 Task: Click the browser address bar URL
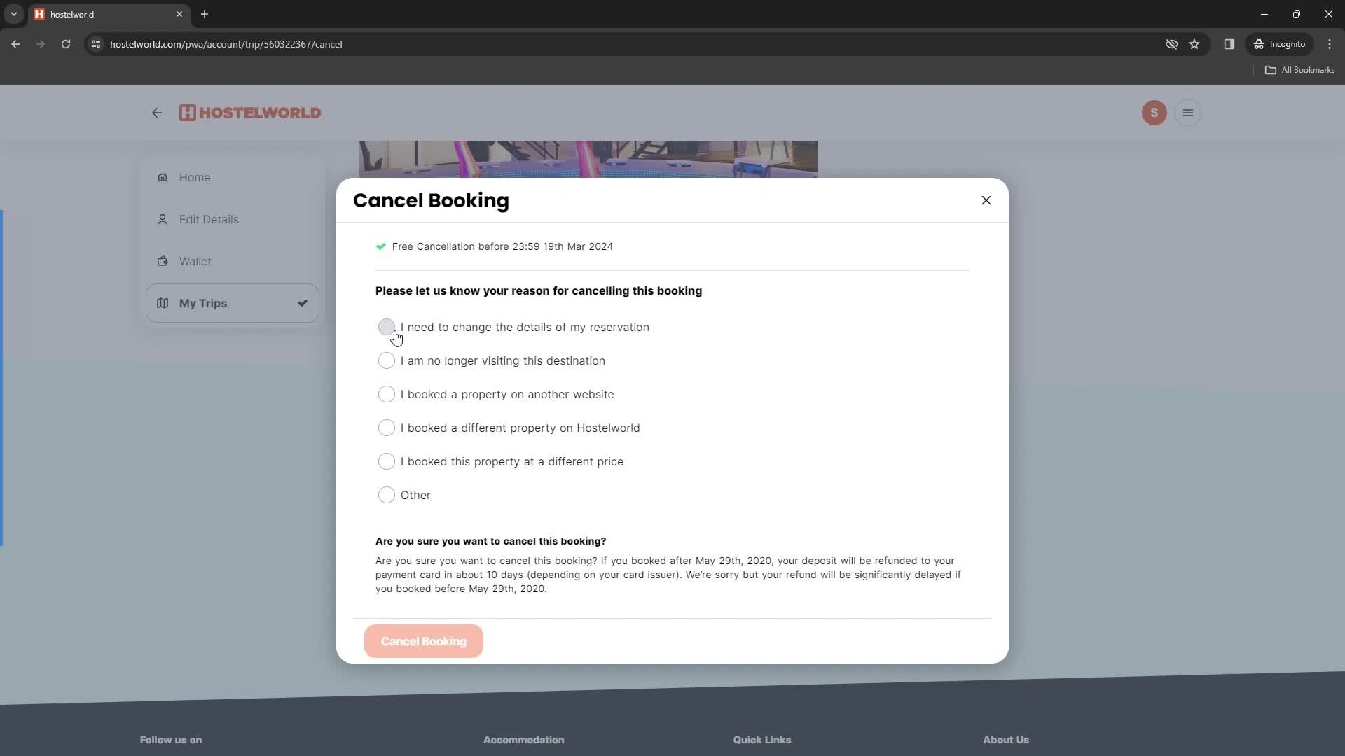click(x=226, y=44)
